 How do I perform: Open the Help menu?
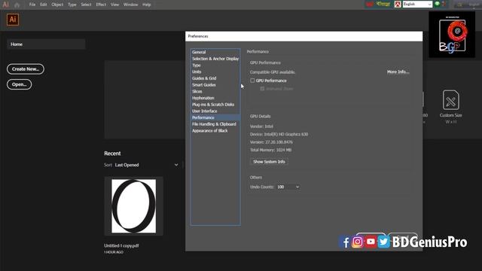[147, 5]
